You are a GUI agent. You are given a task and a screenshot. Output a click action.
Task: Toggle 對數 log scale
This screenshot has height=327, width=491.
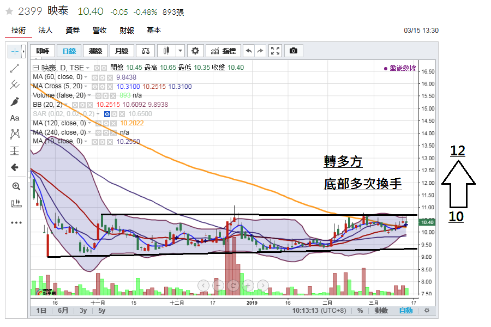pyautogui.click(x=381, y=311)
